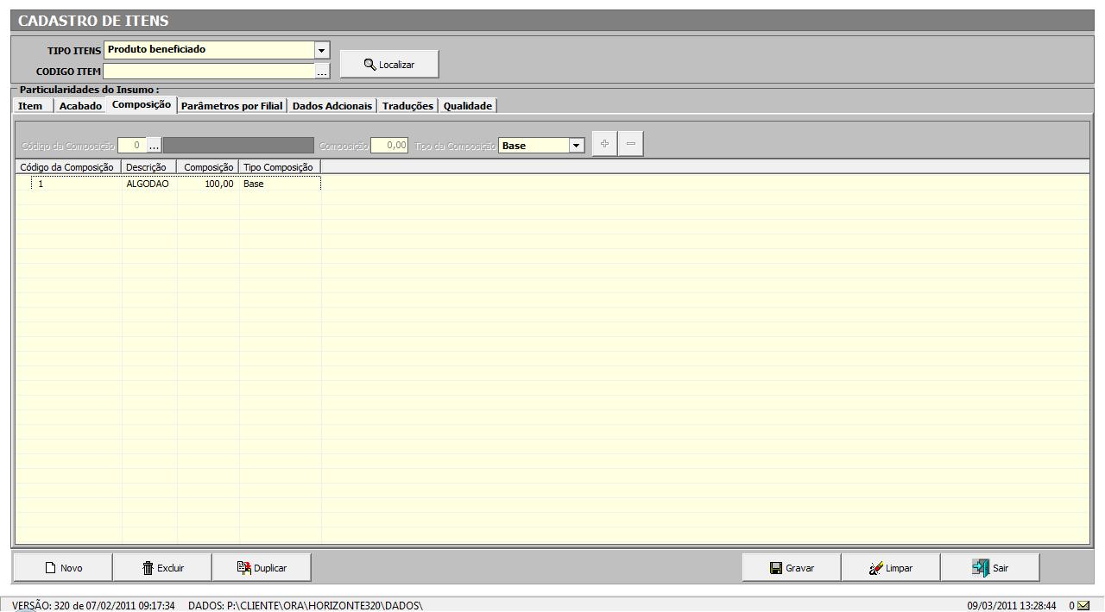Expand the Tipo da Composição dropdown

point(577,146)
